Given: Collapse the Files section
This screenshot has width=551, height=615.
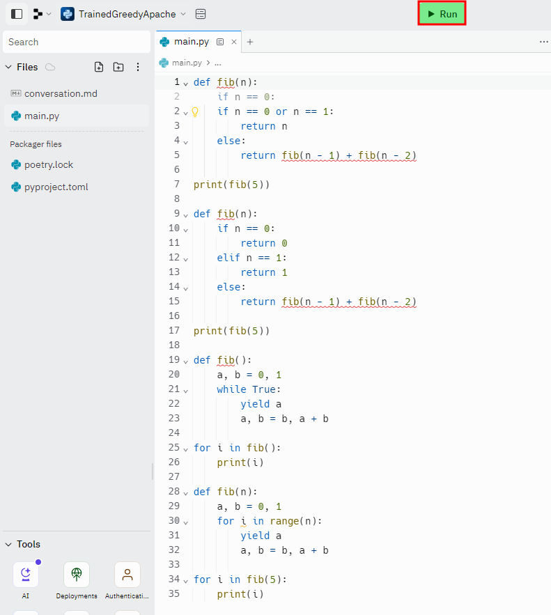Looking at the screenshot, I should [8, 67].
